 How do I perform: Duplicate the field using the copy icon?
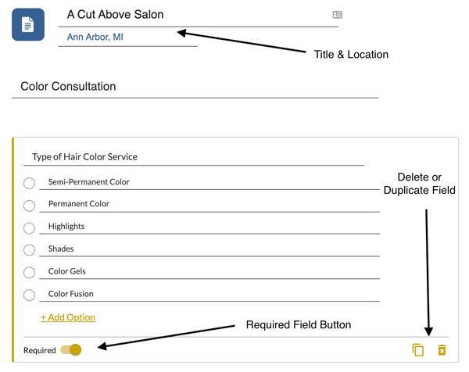click(418, 350)
